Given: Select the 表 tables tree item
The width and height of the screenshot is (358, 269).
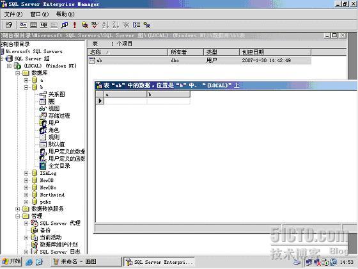Looking at the screenshot, I should pos(51,101).
